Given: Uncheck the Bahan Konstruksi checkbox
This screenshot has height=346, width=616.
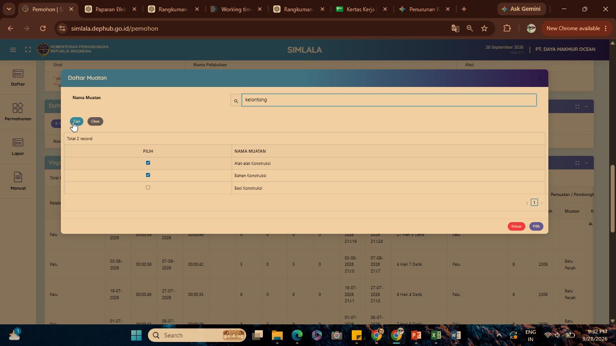Looking at the screenshot, I should coord(148,175).
